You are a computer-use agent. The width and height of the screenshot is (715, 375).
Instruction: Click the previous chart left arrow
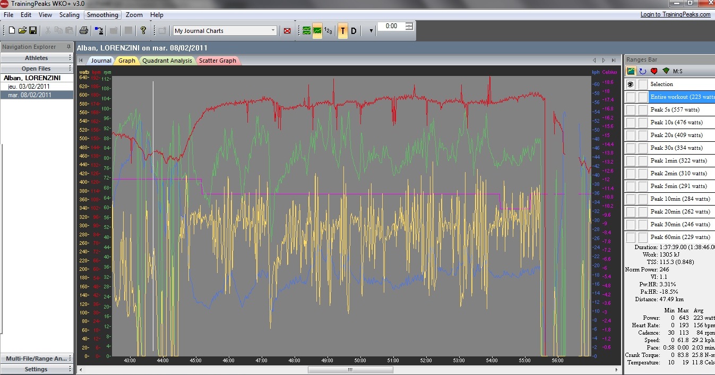click(x=595, y=61)
